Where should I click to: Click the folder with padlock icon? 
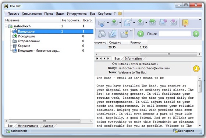(124, 34)
